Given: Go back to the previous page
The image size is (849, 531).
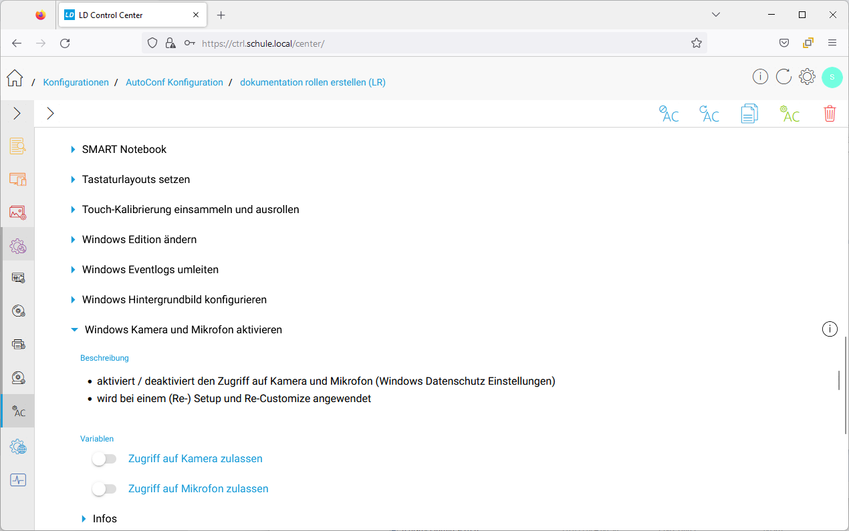Looking at the screenshot, I should (17, 43).
